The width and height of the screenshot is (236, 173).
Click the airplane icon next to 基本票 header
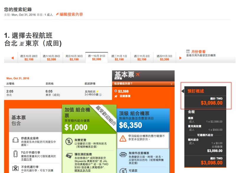(138, 74)
